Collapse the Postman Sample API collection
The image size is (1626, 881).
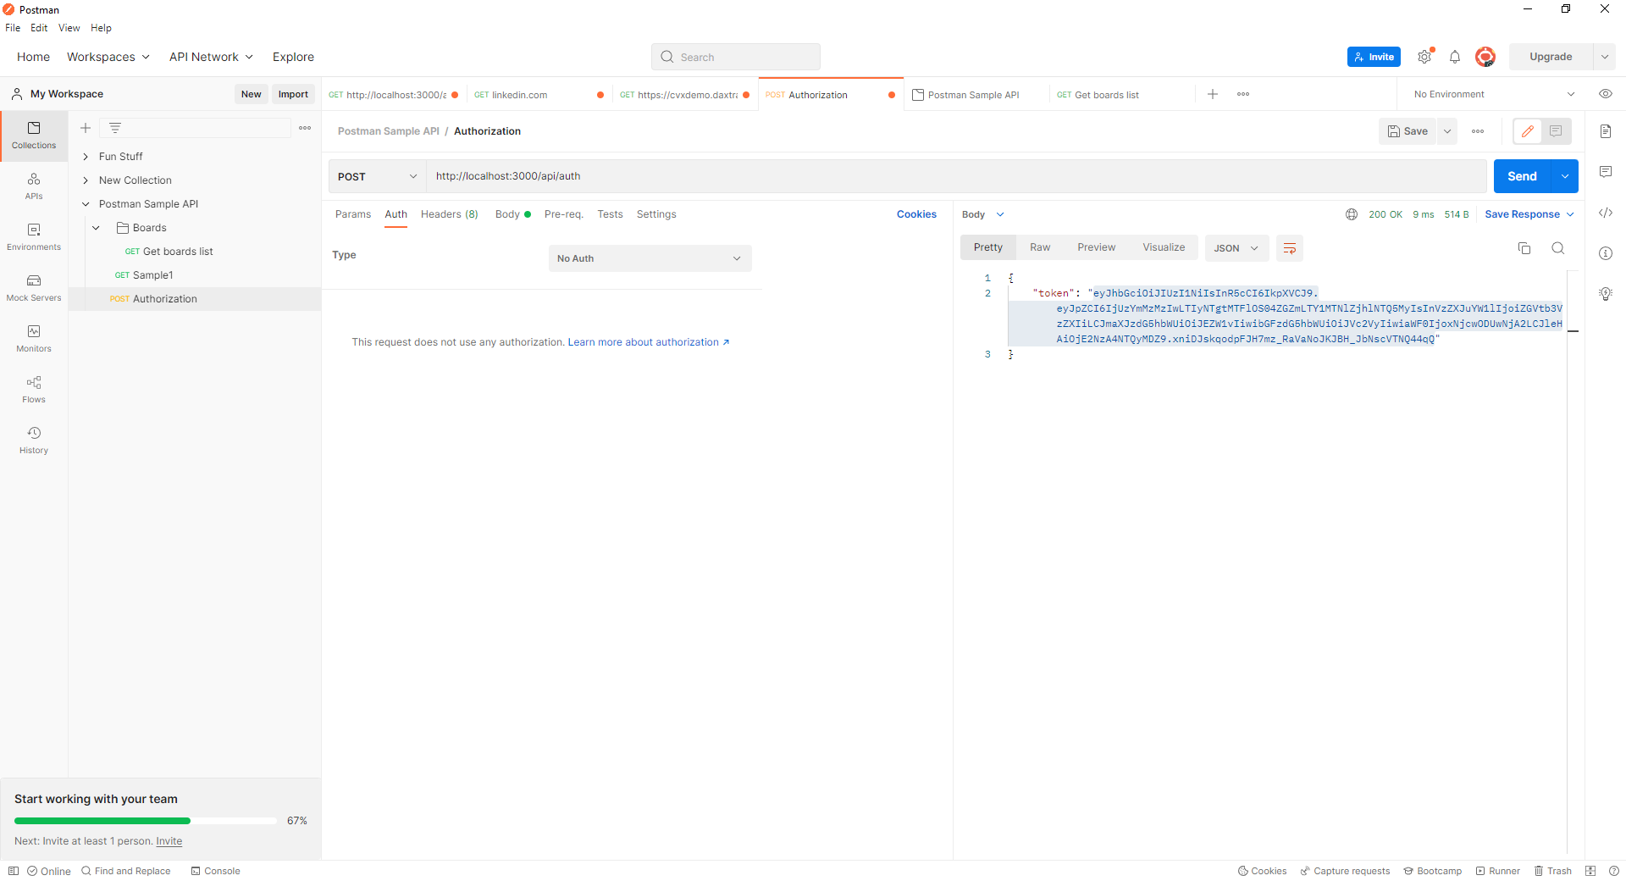86,204
